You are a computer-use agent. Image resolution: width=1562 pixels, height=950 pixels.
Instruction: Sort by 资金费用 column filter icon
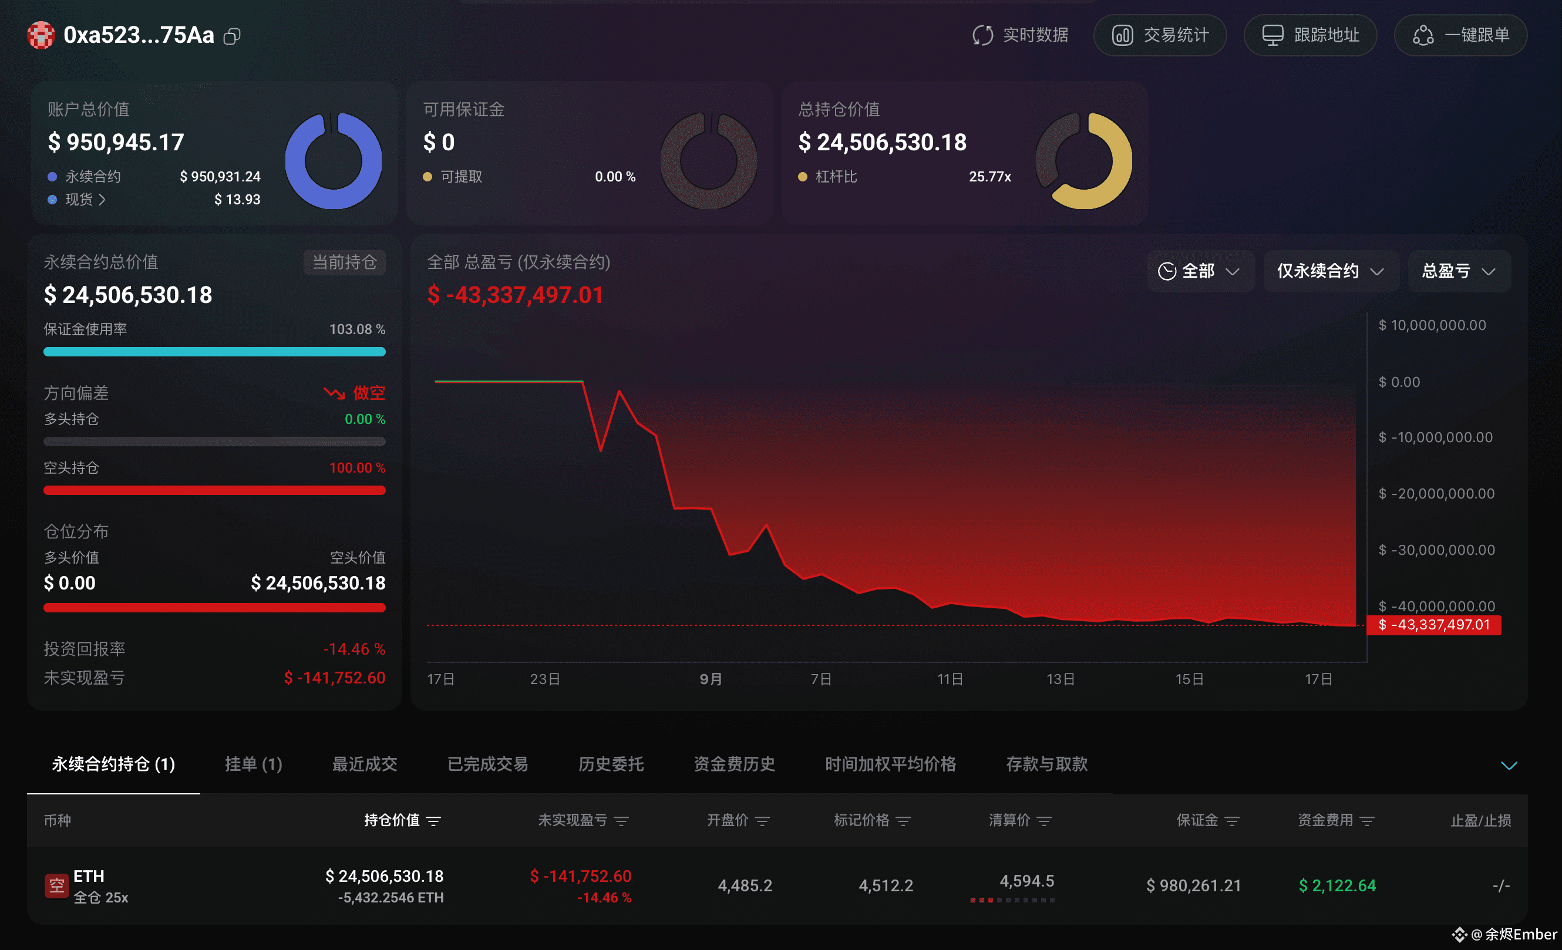click(x=1367, y=821)
